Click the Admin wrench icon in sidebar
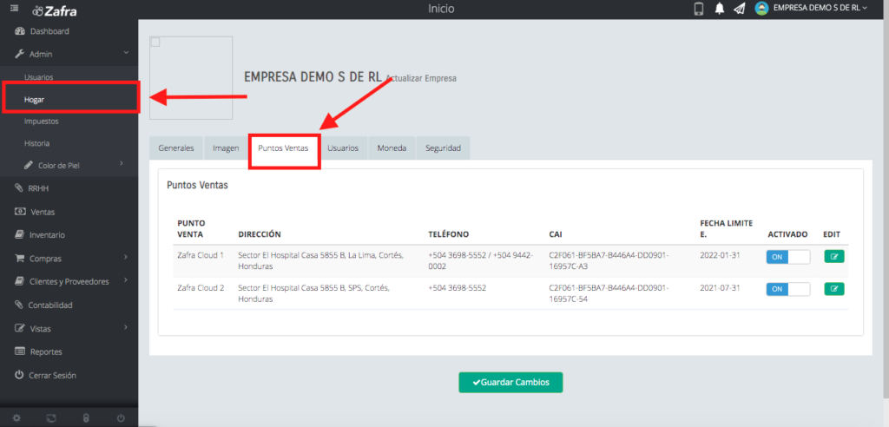This screenshot has height=427, width=889. [19, 54]
